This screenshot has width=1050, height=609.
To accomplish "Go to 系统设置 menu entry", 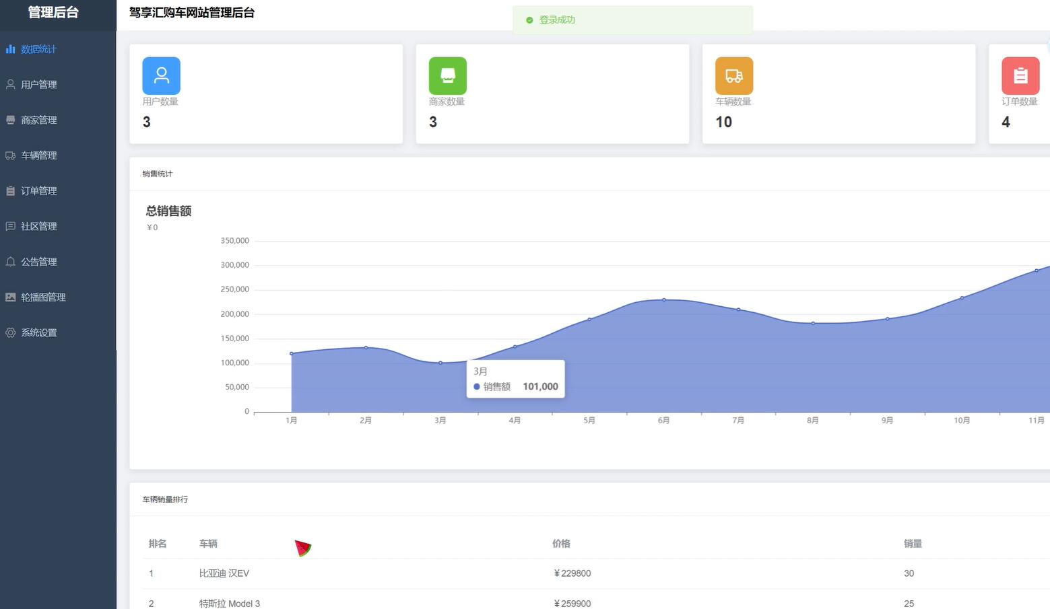I will (58, 332).
